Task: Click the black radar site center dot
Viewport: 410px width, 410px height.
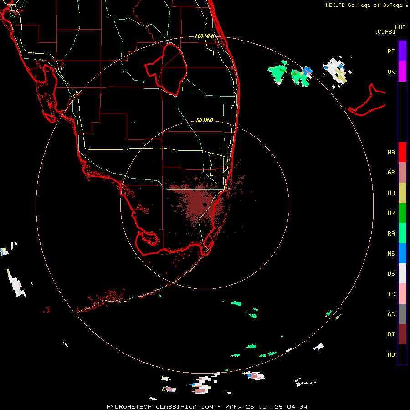Action: click(x=205, y=205)
